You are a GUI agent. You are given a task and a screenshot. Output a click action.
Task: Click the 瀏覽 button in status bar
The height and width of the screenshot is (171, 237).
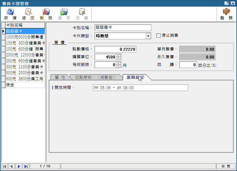pyautogui.click(x=226, y=166)
